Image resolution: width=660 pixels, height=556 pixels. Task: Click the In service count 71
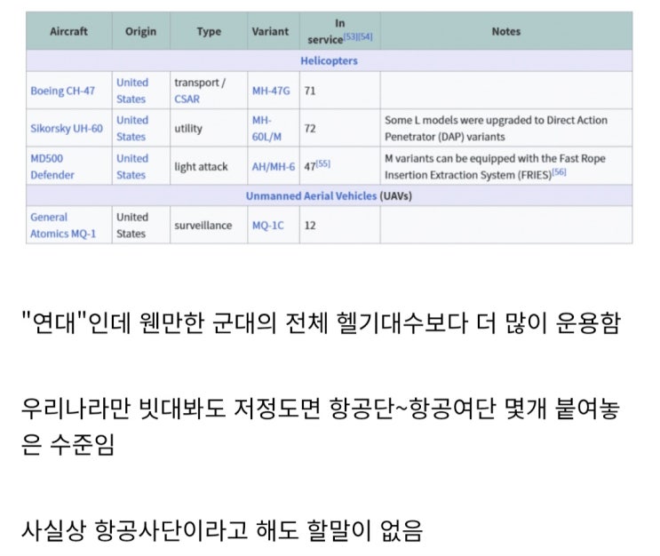(x=310, y=91)
